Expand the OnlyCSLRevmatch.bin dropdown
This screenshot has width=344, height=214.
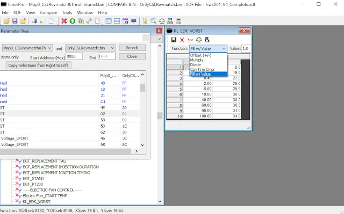(90, 48)
